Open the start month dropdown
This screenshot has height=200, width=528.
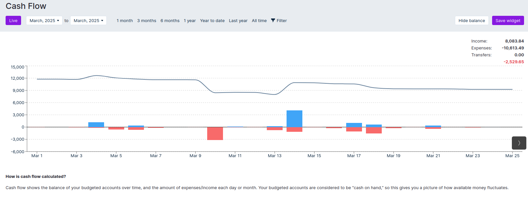click(x=44, y=20)
